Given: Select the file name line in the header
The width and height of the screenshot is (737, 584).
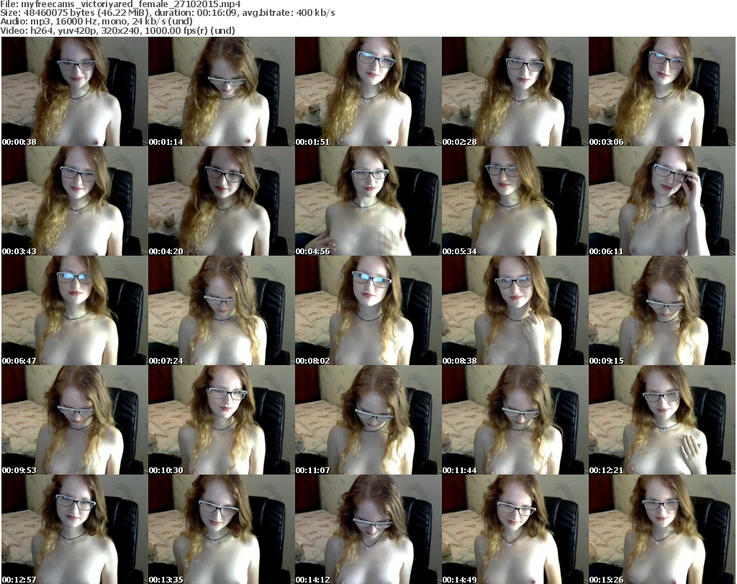Looking at the screenshot, I should click(x=120, y=4).
